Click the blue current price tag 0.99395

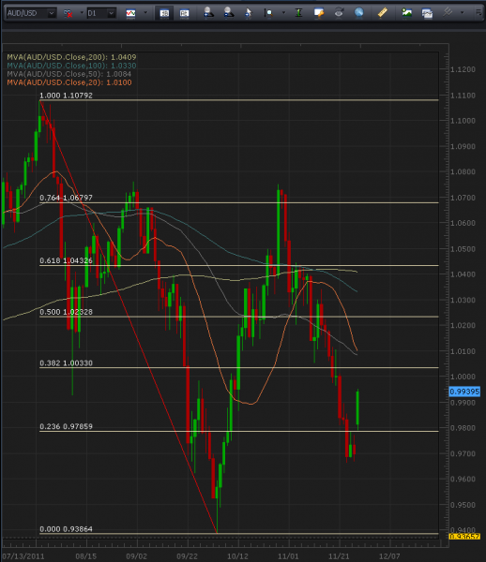coord(464,392)
